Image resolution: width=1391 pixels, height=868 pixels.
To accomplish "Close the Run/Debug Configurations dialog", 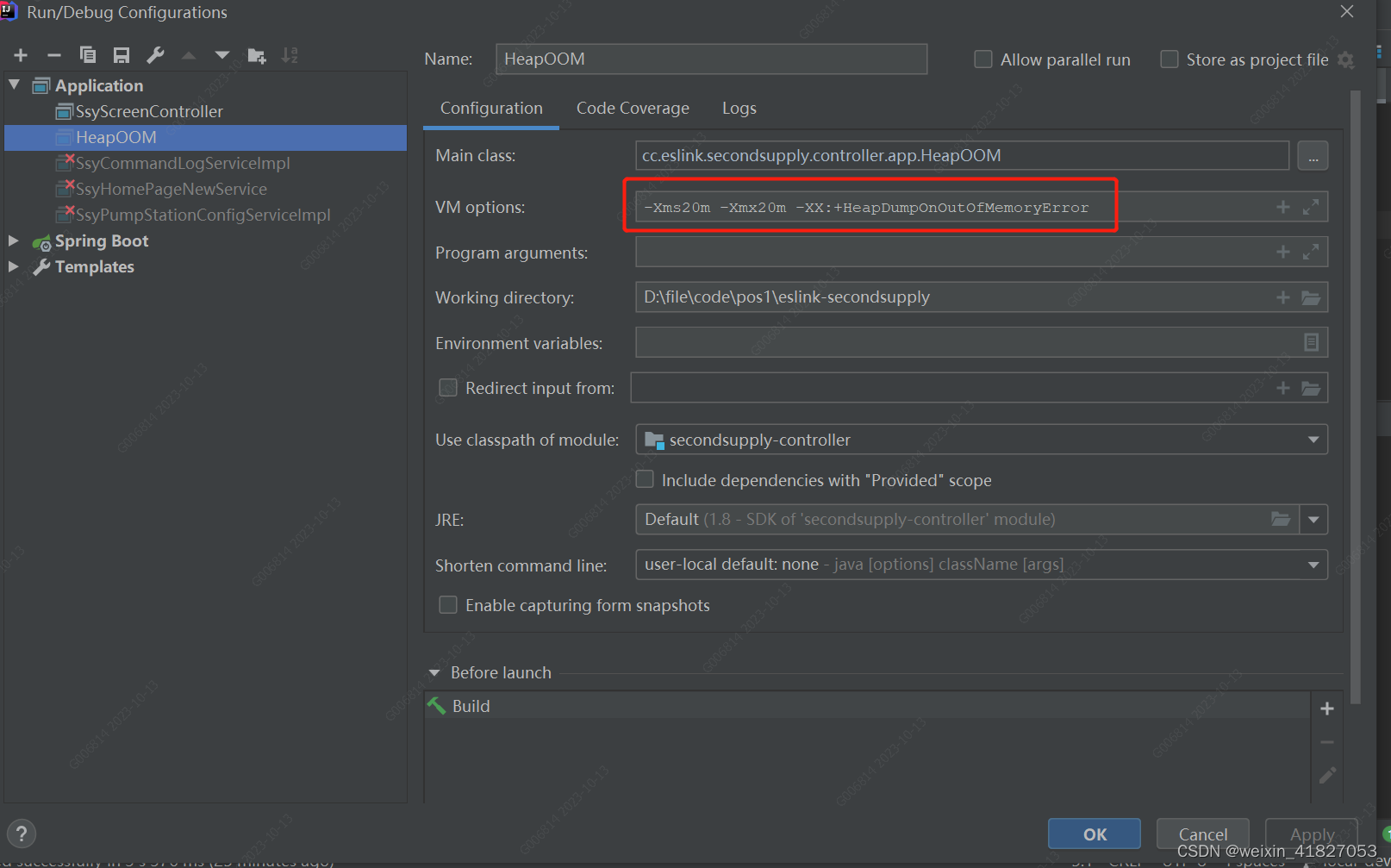I will 1347,11.
